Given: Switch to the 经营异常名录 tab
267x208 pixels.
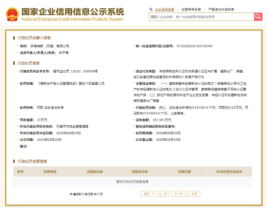Looking at the screenshot, I should point(191,9).
